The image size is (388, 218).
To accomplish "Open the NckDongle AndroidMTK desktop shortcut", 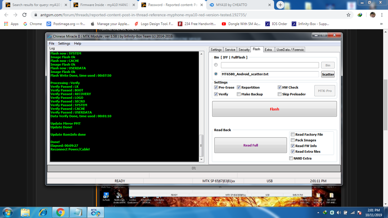I will point(119,197).
